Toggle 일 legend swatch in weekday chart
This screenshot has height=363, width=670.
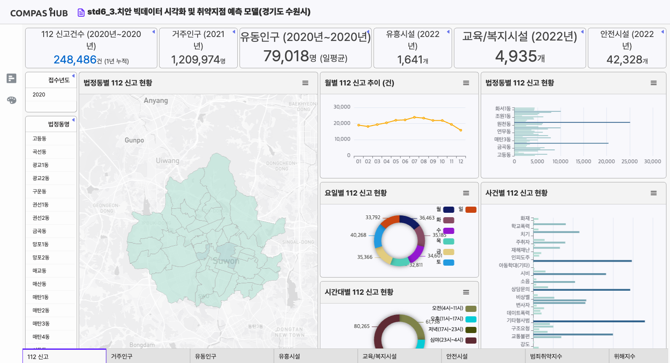pyautogui.click(x=471, y=210)
